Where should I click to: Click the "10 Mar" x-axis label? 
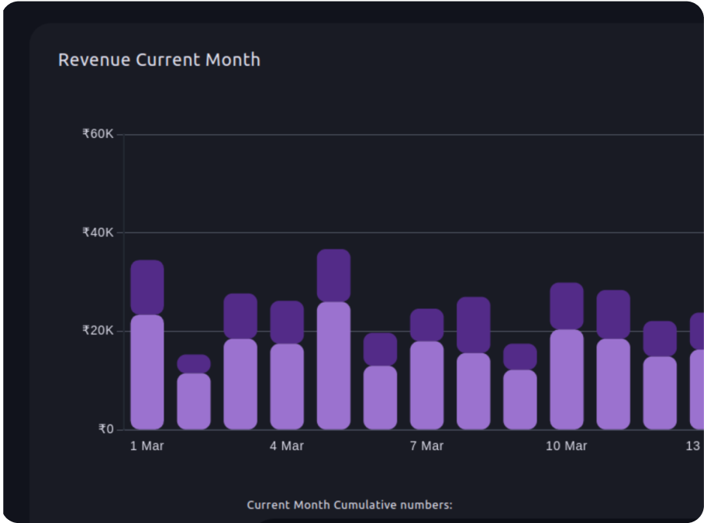coord(566,446)
